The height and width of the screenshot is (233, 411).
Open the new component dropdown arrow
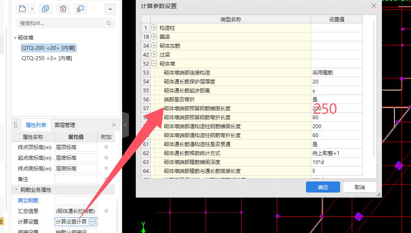32,9
